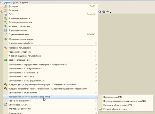Expand Электронные документы submenu arrow
This screenshot has width=155, height=114.
tap(96, 109)
